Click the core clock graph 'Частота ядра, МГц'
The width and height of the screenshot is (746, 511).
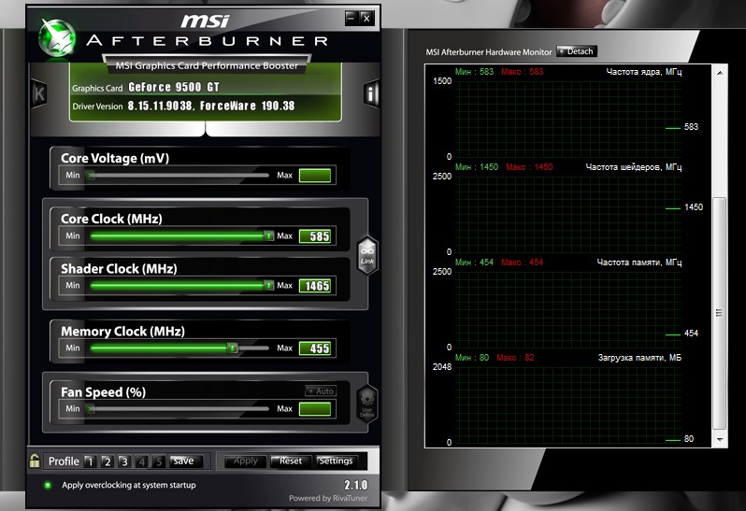pos(568,119)
